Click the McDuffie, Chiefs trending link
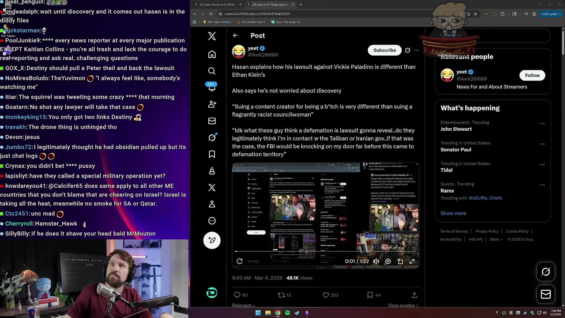This screenshot has width=565, height=318. (485, 198)
